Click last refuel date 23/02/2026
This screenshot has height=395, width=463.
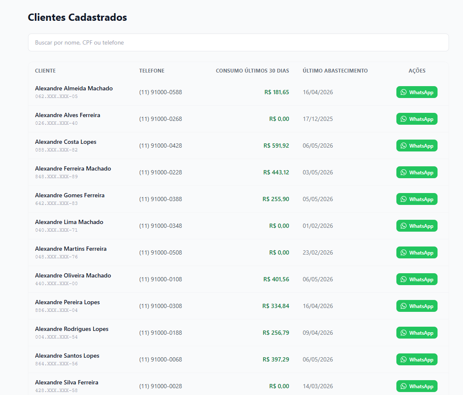tap(318, 252)
